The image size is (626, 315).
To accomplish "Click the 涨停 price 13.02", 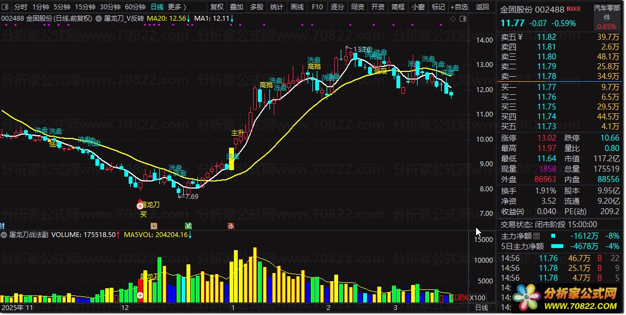I will [546, 138].
